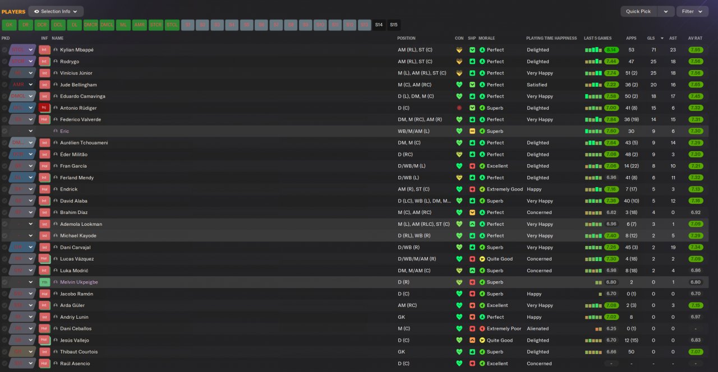Viewport: 718px width, 372px height.
Task: Click the Yth youth icon for Melvin Ukpeigbe
Action: [x=44, y=282]
